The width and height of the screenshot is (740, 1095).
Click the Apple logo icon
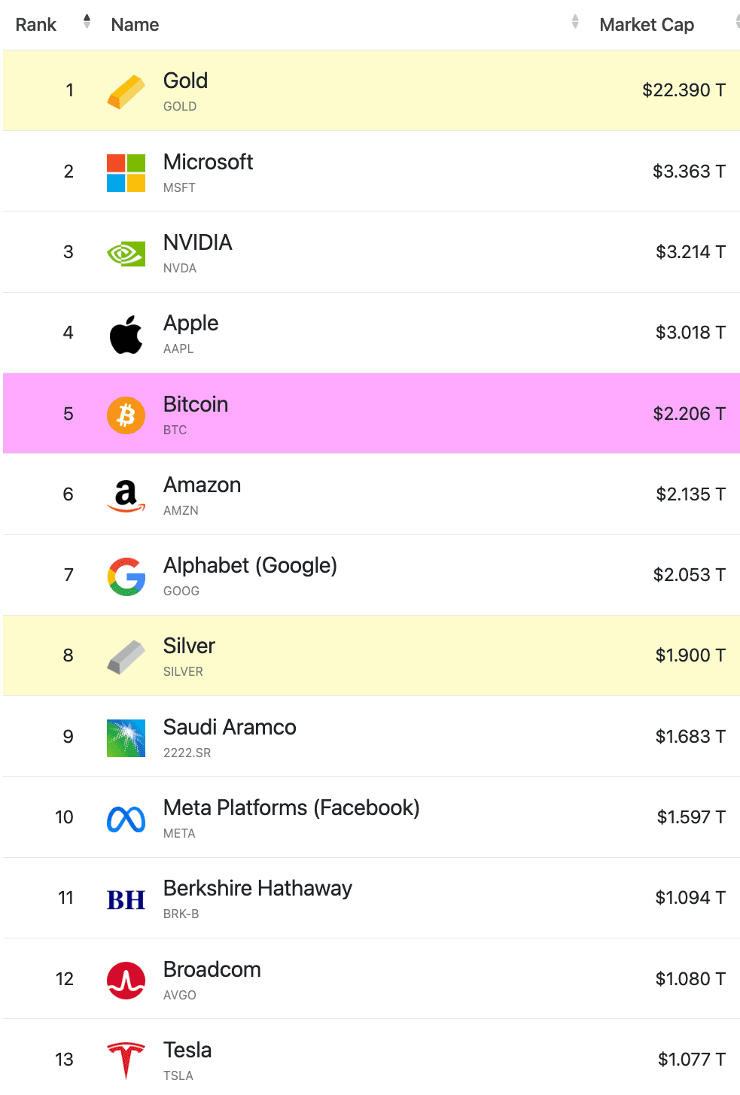pos(126,334)
